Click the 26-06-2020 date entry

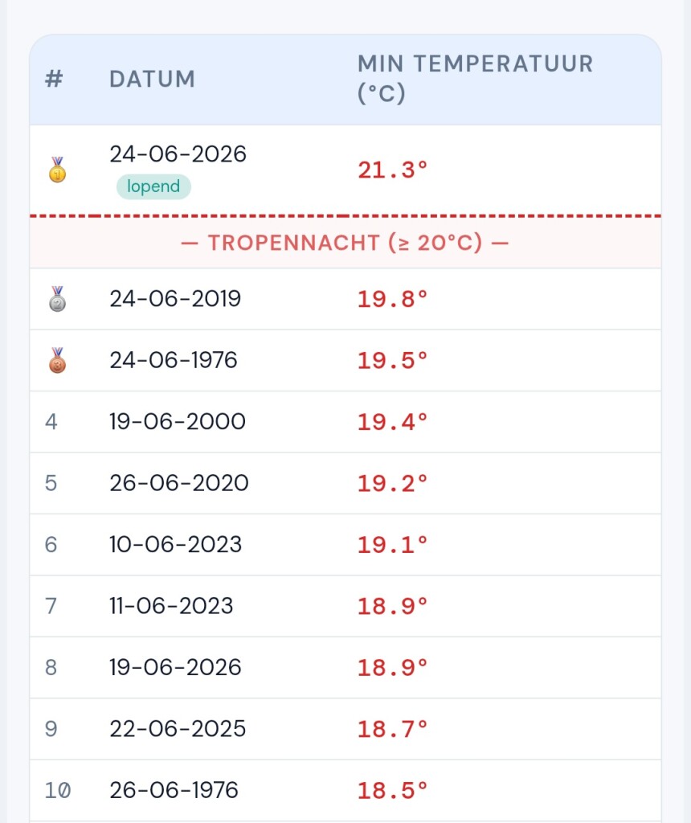tap(179, 483)
